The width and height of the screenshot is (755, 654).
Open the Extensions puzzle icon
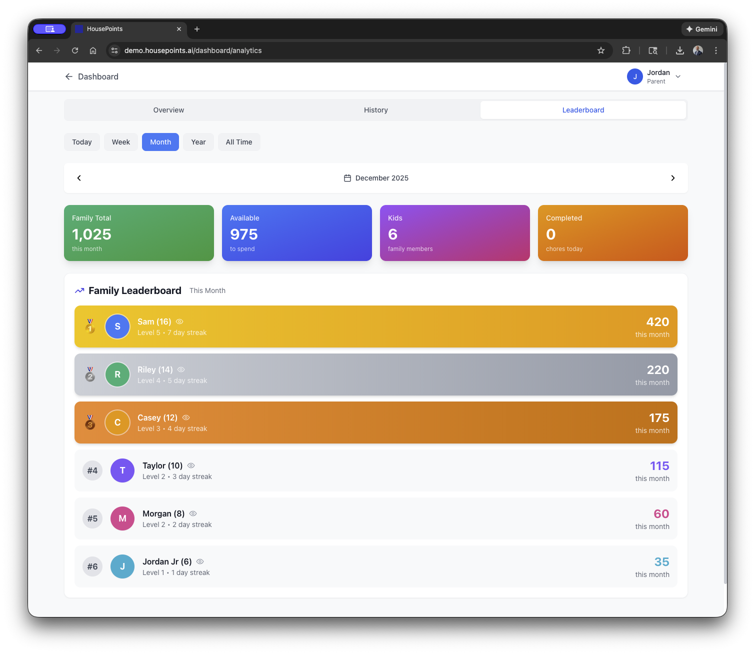click(626, 50)
